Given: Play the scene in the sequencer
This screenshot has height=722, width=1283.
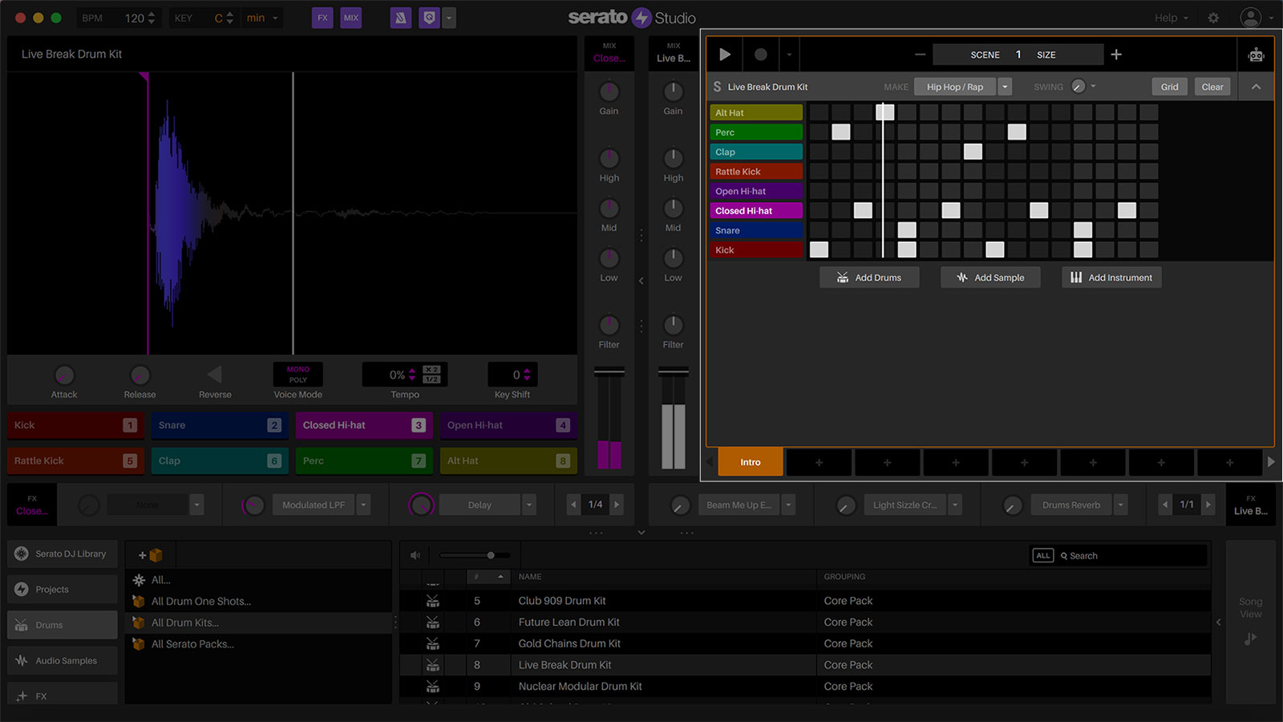Looking at the screenshot, I should [x=725, y=55].
